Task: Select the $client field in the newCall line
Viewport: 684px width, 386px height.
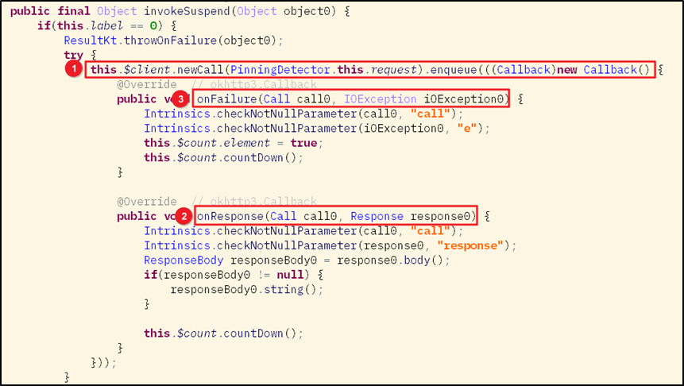Action: pyautogui.click(x=148, y=70)
